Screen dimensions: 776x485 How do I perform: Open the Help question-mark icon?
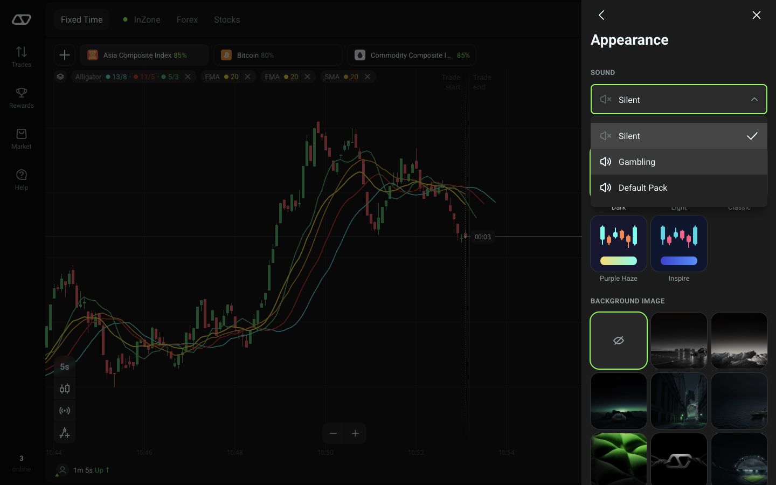point(22,180)
